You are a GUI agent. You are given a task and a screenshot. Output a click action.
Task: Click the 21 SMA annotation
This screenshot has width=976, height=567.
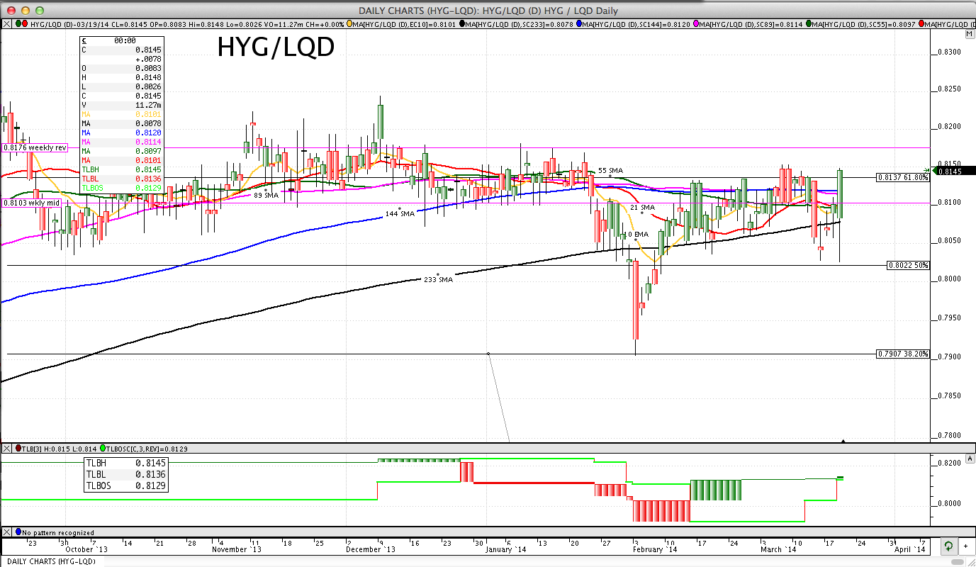(642, 208)
